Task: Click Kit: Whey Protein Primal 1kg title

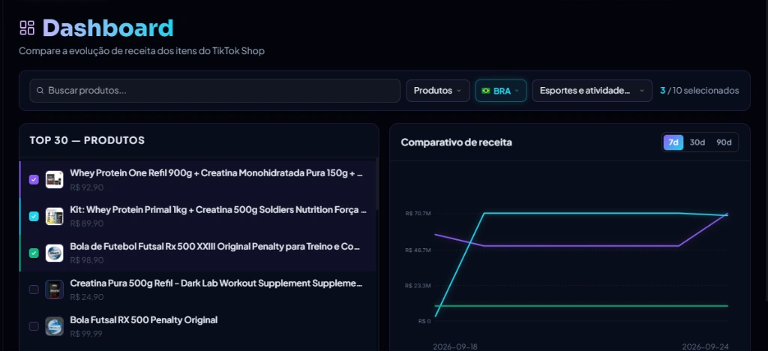Action: click(218, 210)
